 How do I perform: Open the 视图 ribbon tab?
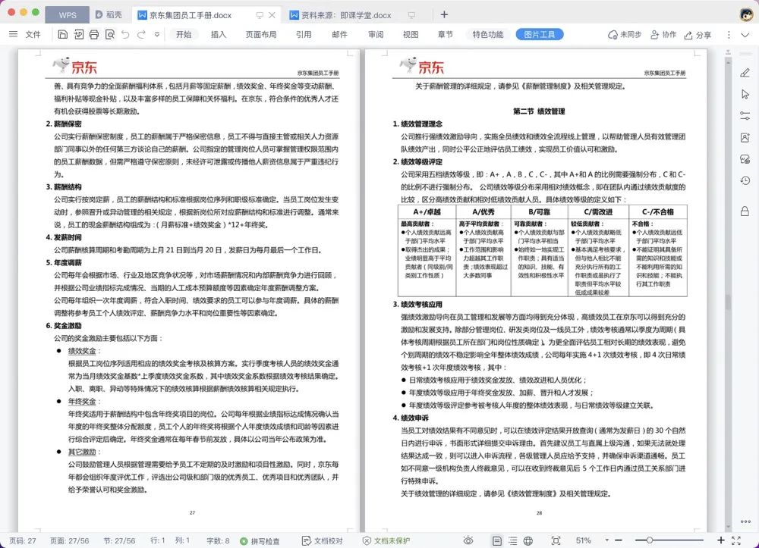coord(411,34)
